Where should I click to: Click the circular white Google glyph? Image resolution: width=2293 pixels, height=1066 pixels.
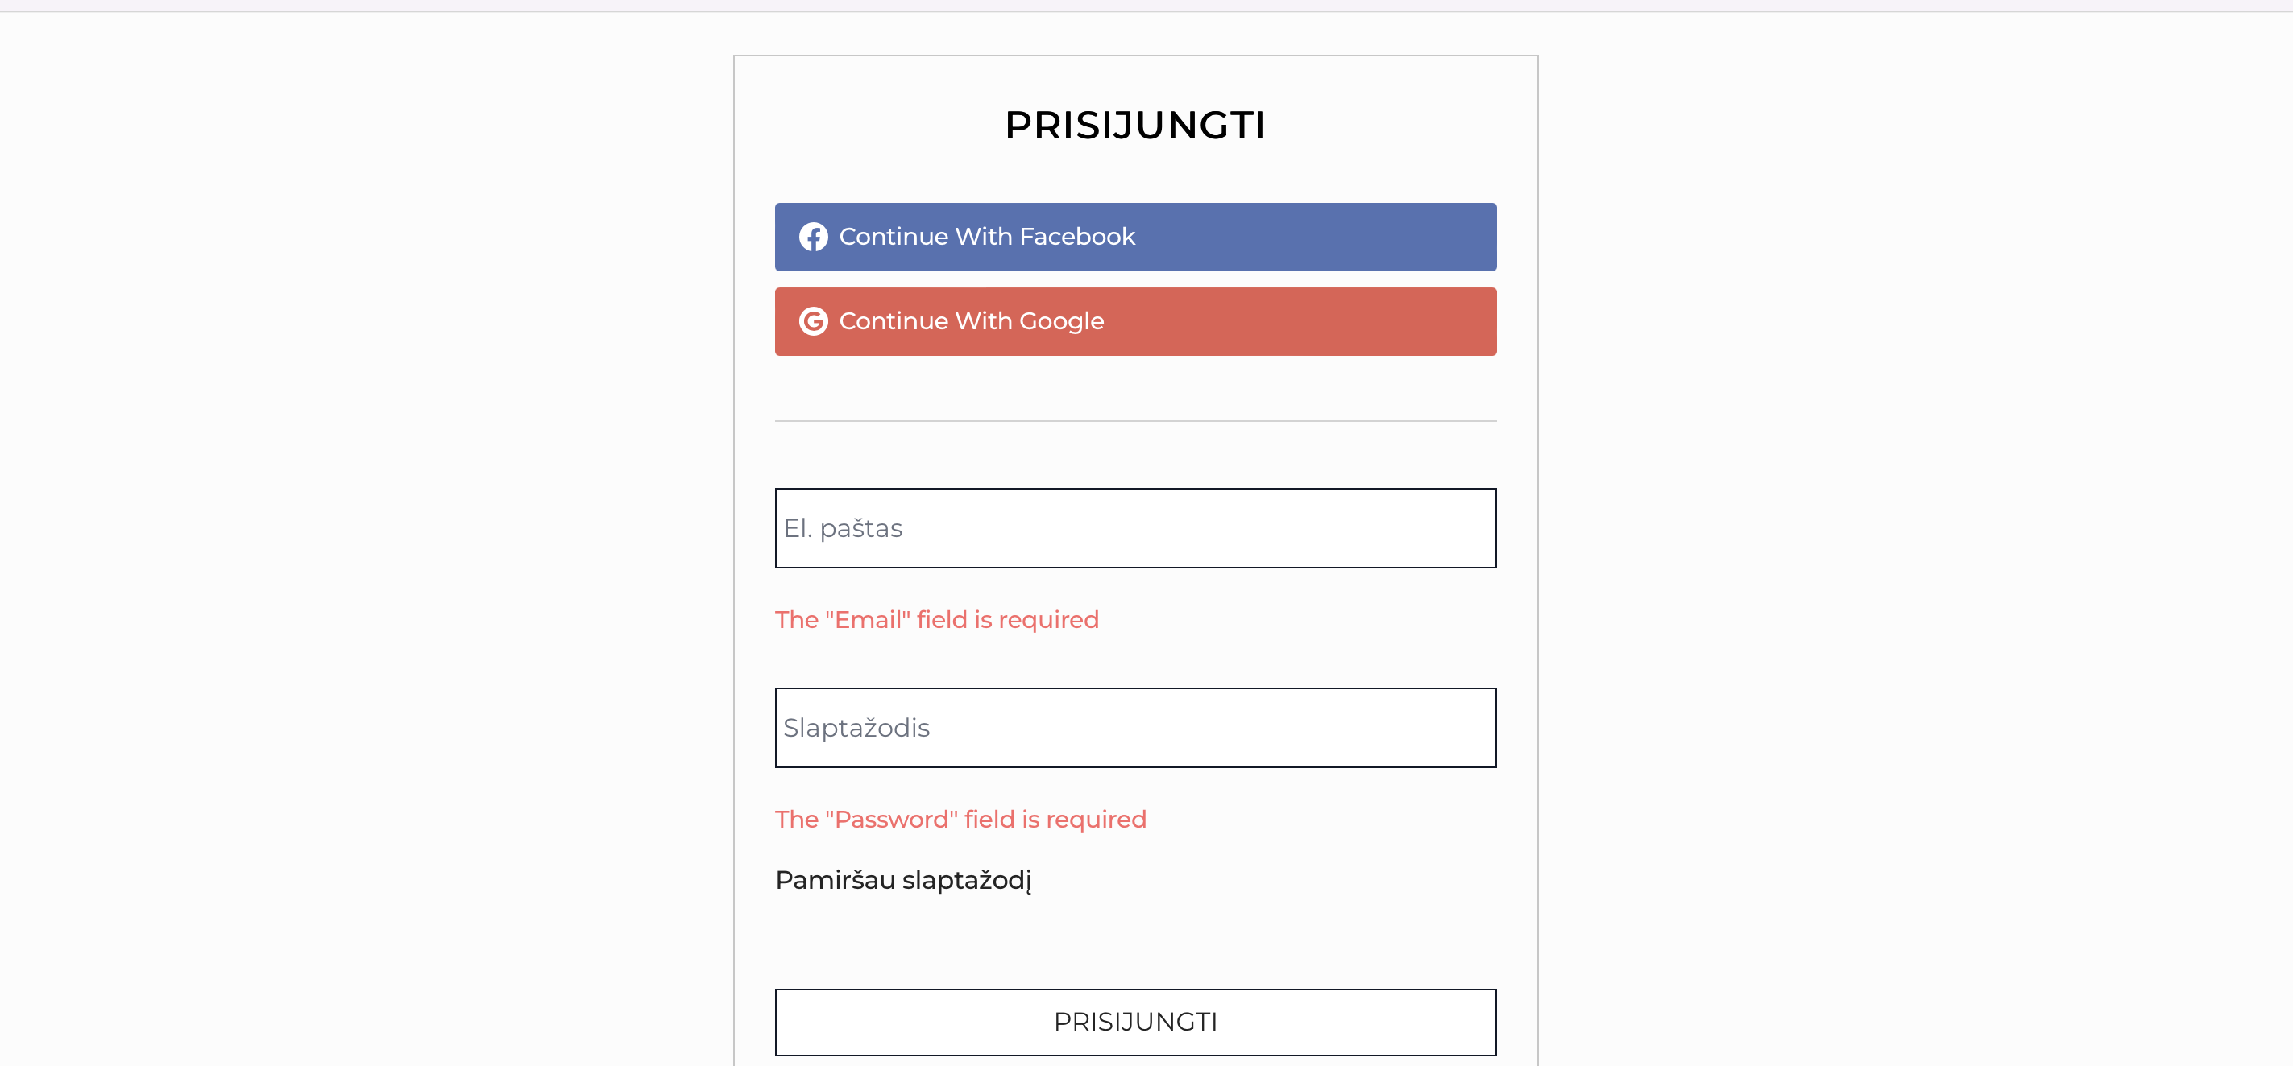(x=813, y=321)
